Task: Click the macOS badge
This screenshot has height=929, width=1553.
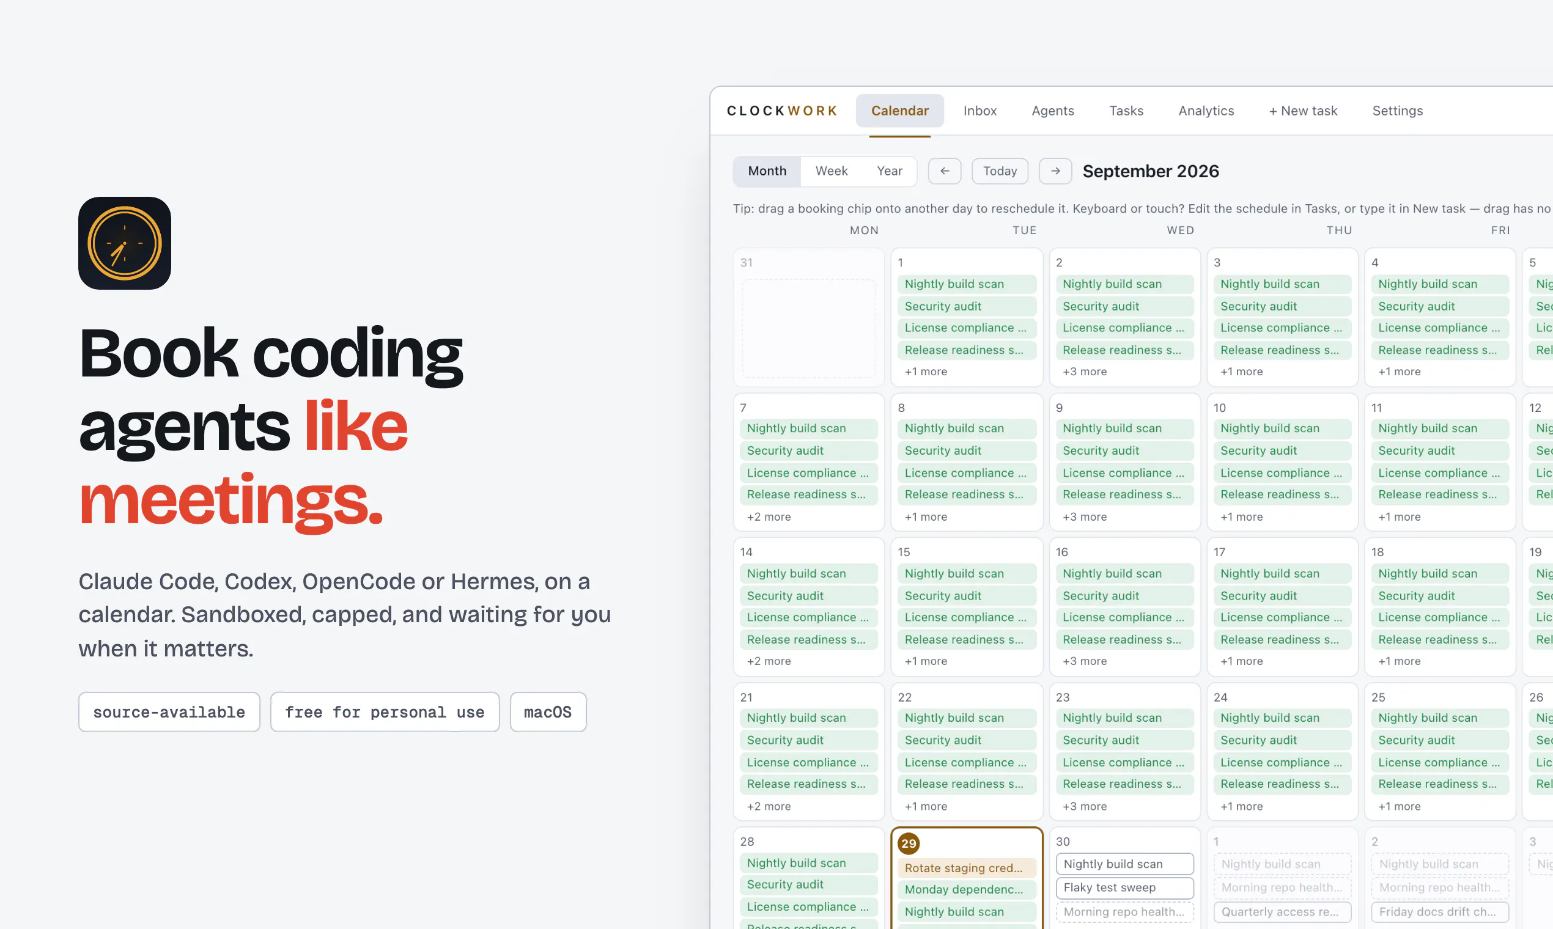Action: pyautogui.click(x=548, y=712)
